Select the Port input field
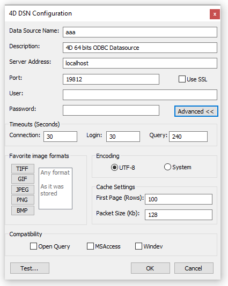 [x=111, y=79]
